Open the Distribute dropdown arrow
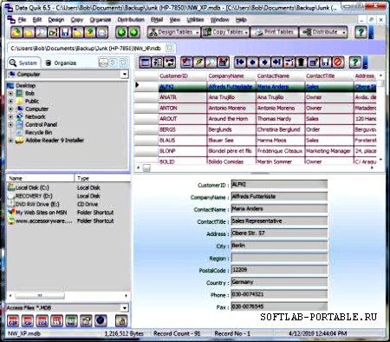 pos(344,32)
